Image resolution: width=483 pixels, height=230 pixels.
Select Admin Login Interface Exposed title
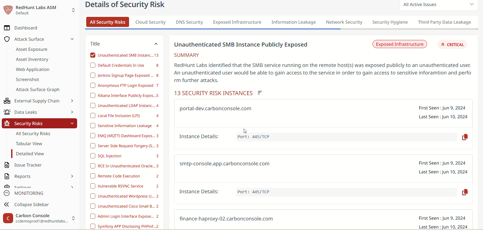(126, 216)
